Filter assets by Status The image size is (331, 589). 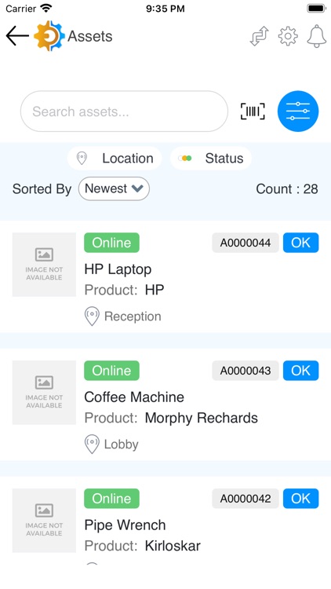(211, 158)
